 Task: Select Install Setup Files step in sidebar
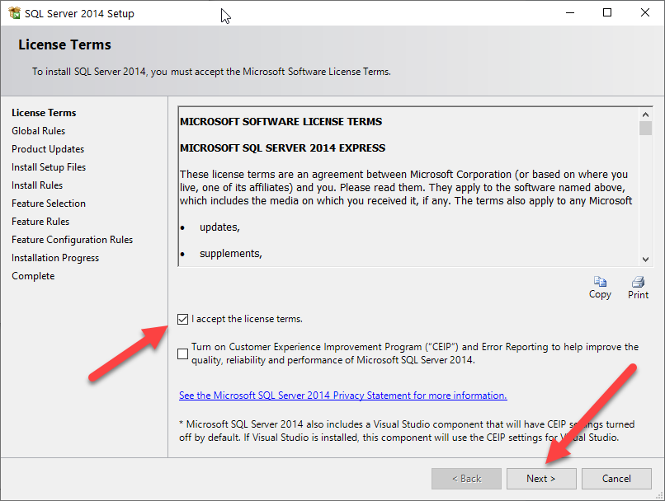[49, 167]
